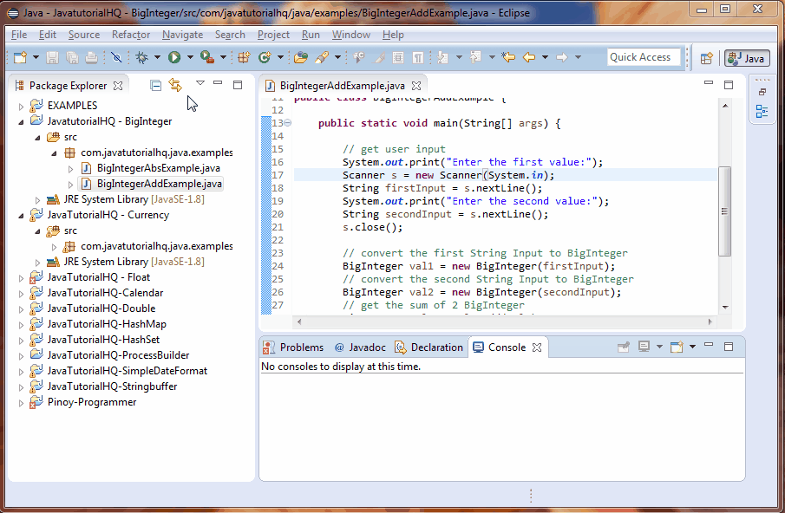Toggle Link with Editor in Package Explorer
The image size is (785, 513).
(x=175, y=85)
